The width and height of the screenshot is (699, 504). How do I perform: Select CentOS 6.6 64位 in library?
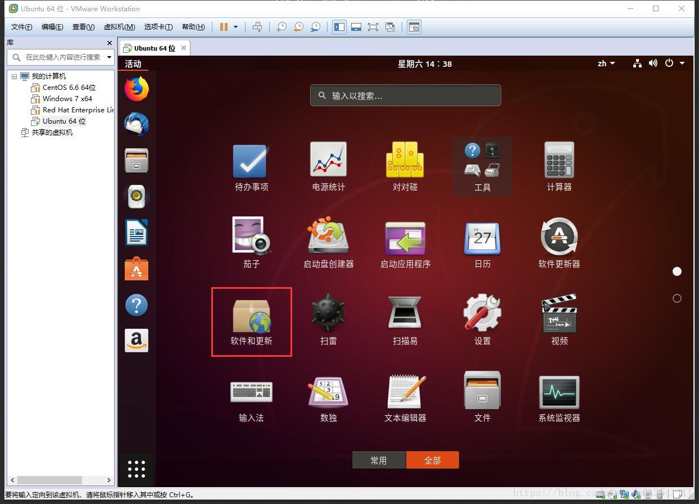(x=69, y=88)
